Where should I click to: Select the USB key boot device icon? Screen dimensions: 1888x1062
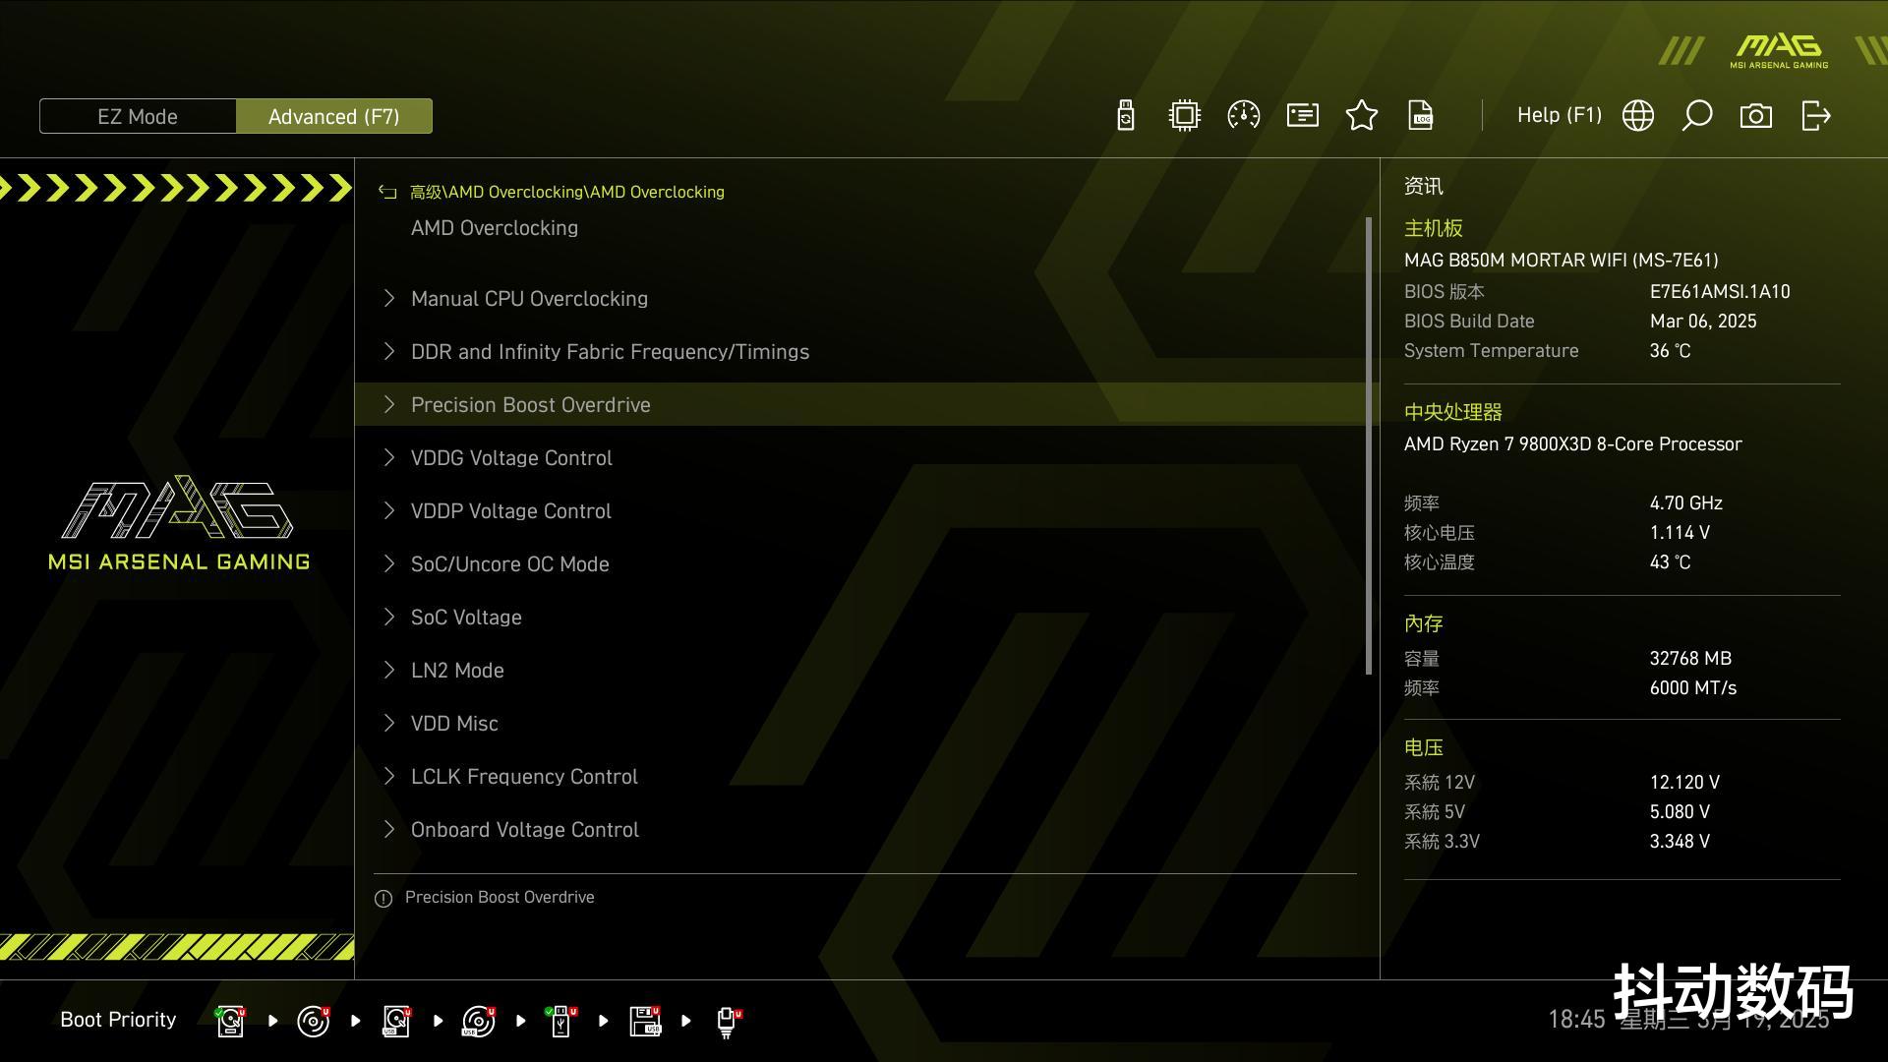(561, 1021)
